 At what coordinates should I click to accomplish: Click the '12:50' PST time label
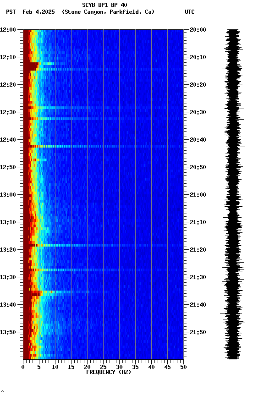(x=8, y=167)
